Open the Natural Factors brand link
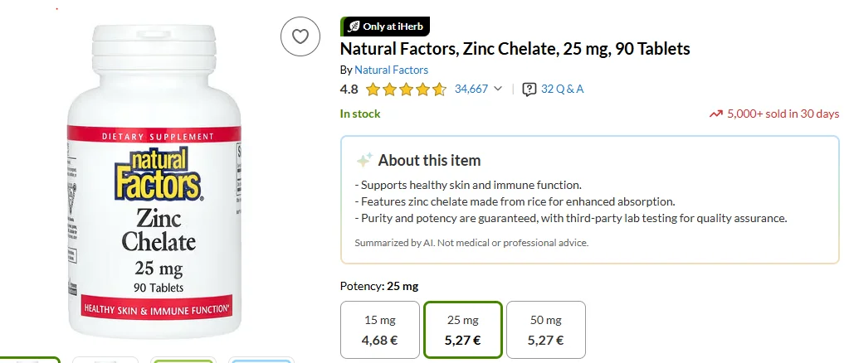The image size is (849, 363). [x=391, y=70]
